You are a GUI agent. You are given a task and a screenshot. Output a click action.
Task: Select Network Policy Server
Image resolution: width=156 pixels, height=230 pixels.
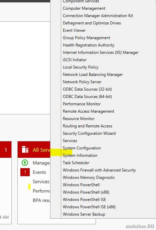point(82,82)
